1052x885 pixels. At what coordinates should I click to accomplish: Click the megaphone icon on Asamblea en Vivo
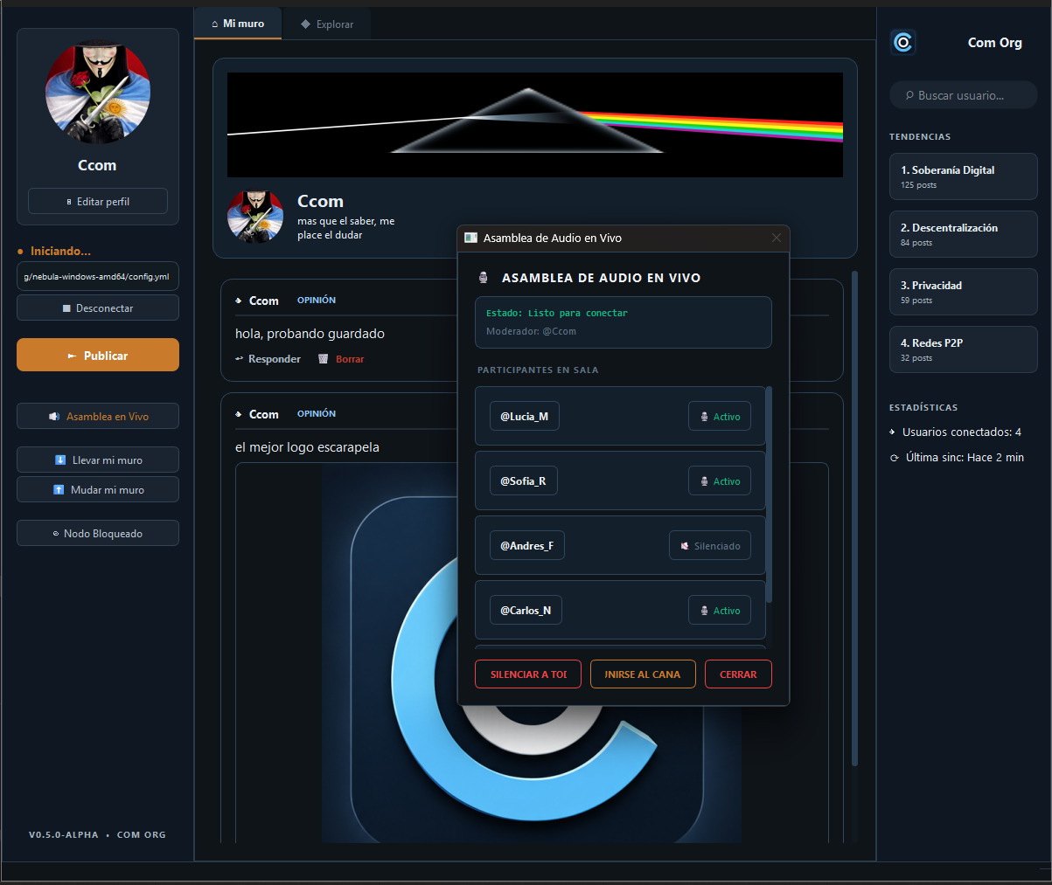[54, 417]
